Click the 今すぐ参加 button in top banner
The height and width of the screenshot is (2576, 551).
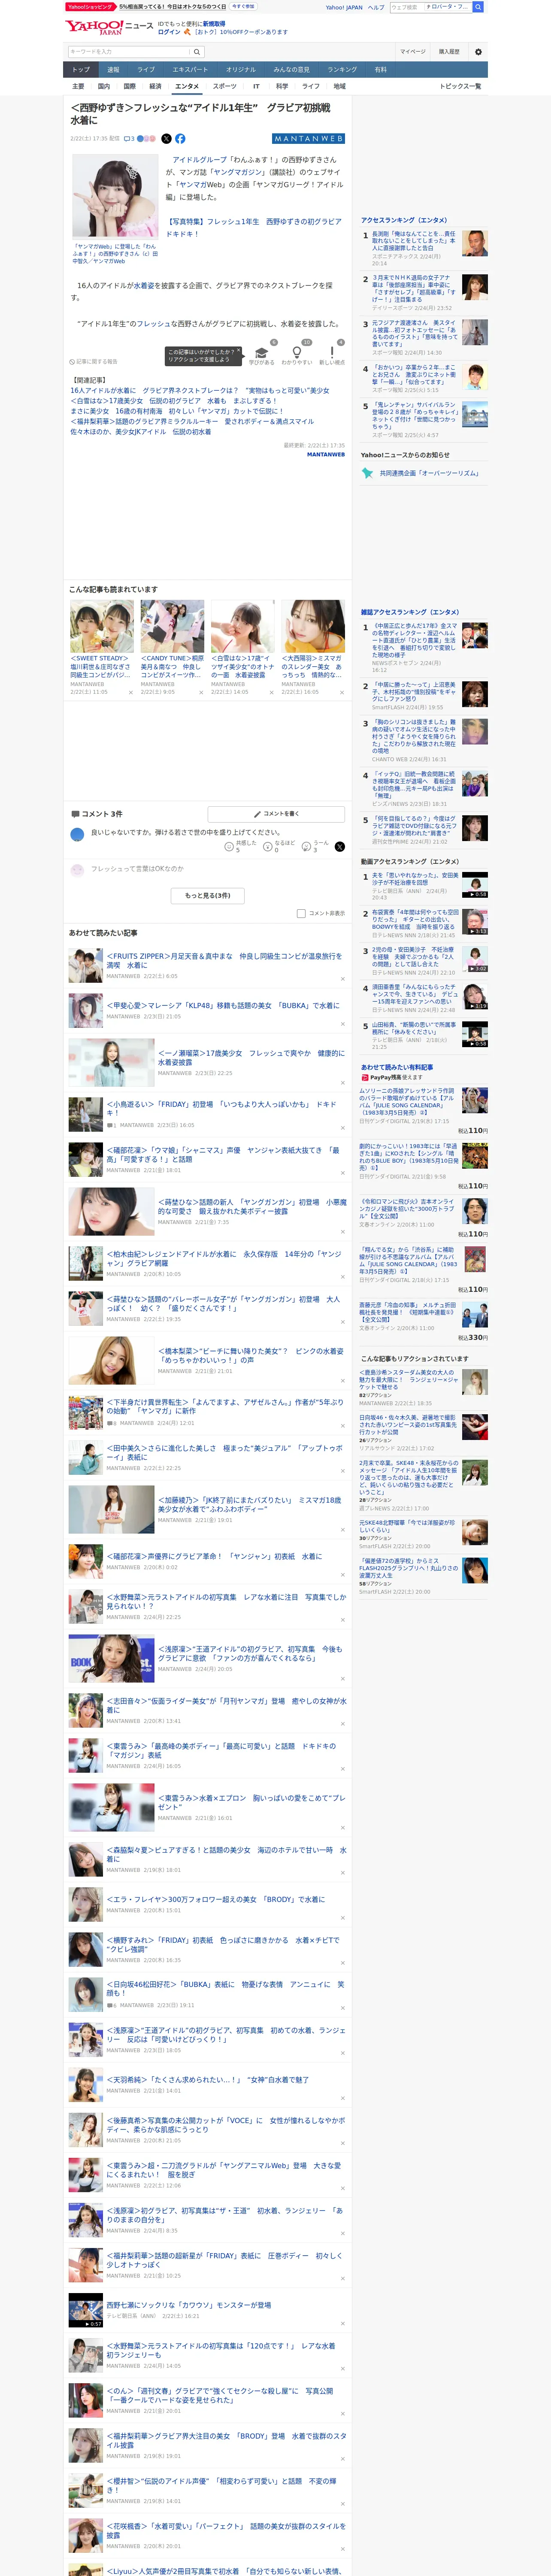[x=243, y=6]
